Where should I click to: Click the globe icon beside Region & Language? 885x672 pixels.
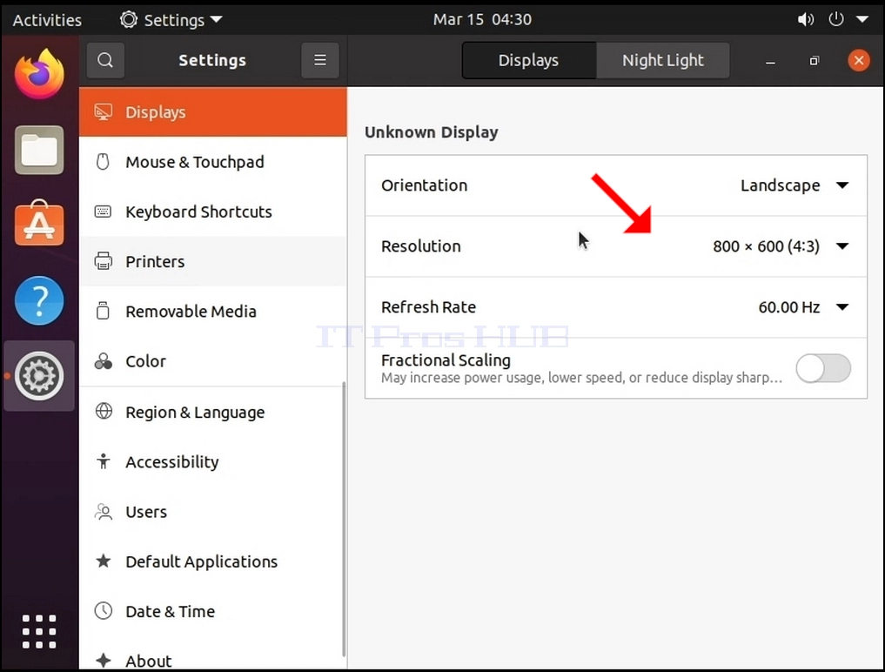pos(104,411)
